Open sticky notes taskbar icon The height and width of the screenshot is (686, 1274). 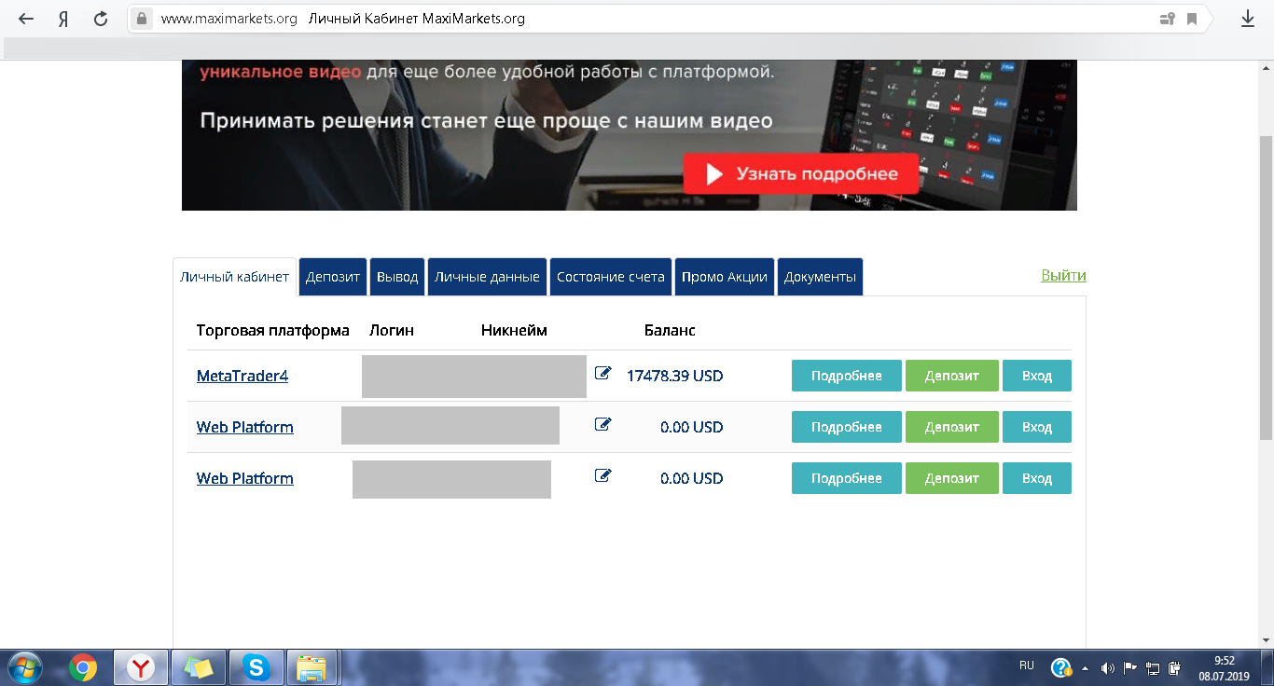coord(198,667)
